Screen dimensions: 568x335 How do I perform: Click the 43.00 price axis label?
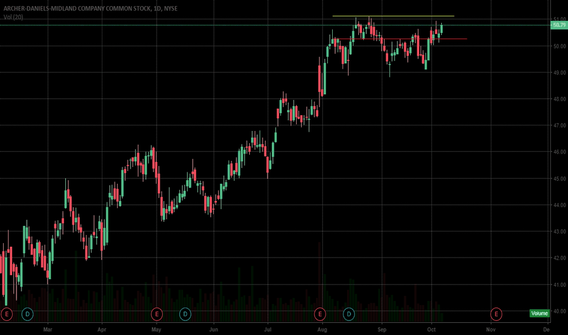click(x=559, y=231)
